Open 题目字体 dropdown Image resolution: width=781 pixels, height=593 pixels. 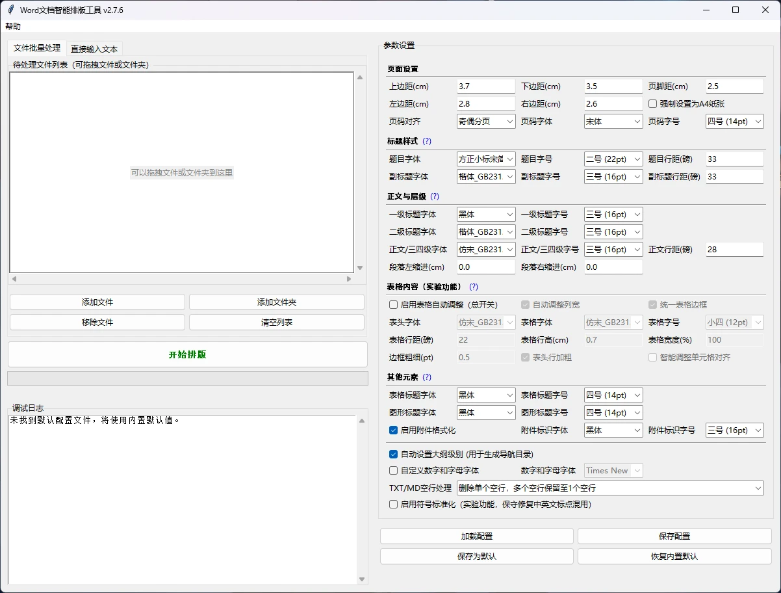point(486,159)
